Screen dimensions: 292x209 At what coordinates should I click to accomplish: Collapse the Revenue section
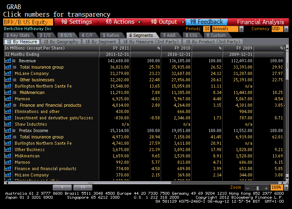(x=14, y=61)
